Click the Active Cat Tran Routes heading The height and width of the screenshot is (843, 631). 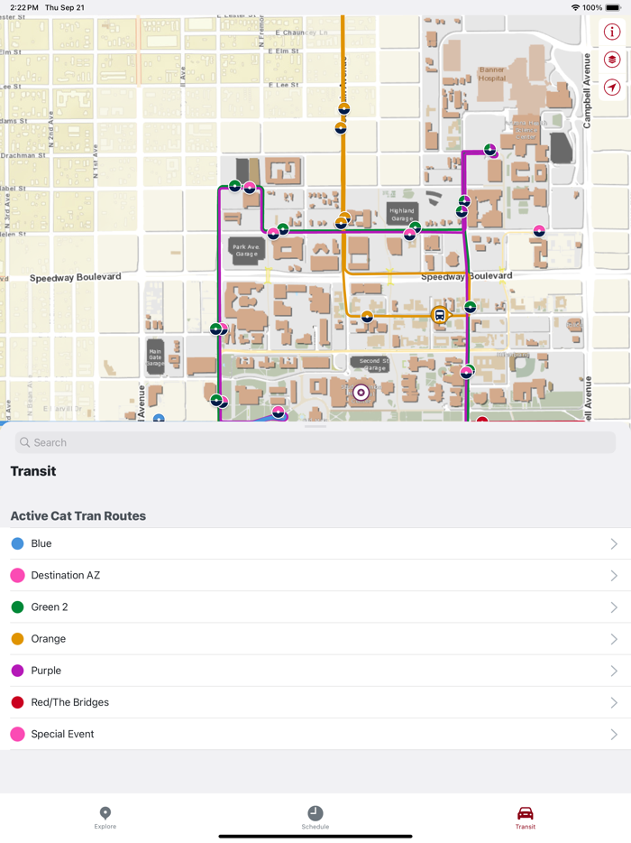tap(78, 515)
